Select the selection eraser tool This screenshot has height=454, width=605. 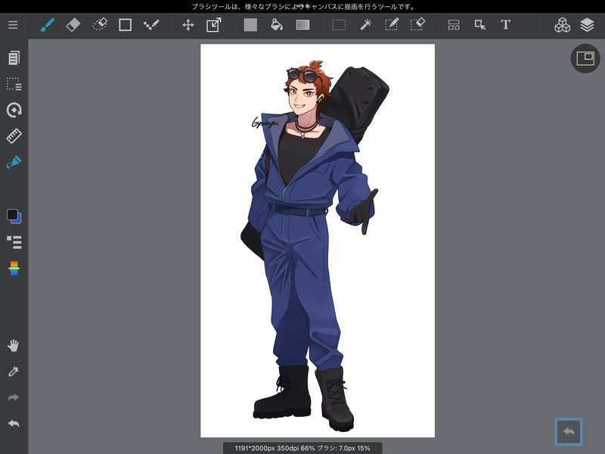pos(417,25)
